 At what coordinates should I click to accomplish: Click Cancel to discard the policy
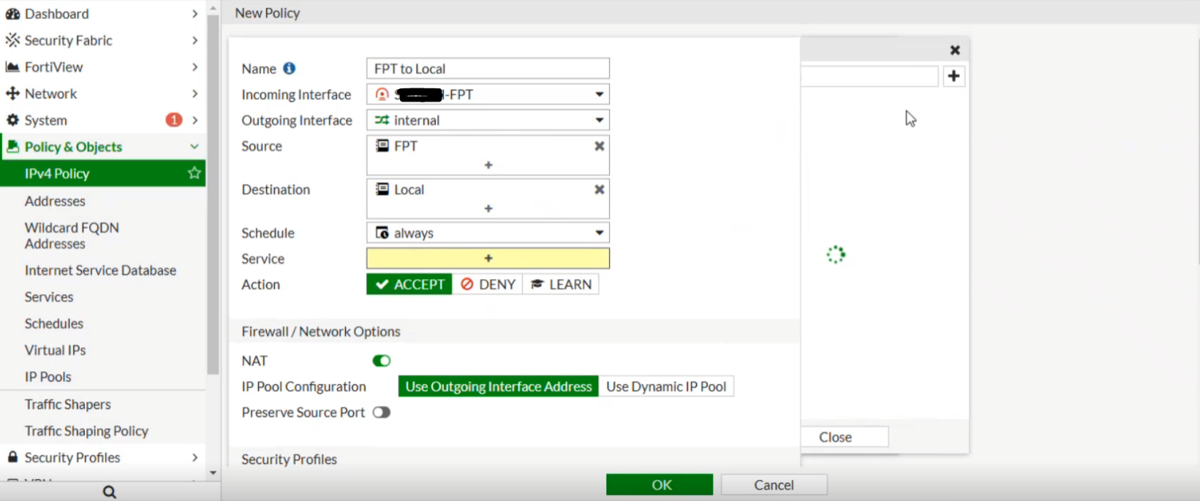[774, 485]
